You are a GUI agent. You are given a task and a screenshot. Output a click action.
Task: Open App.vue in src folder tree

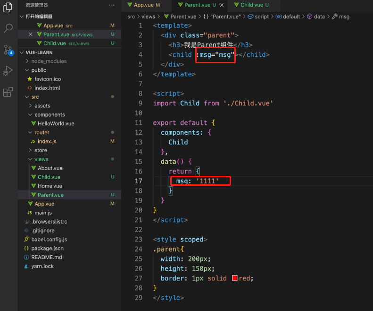(x=44, y=204)
